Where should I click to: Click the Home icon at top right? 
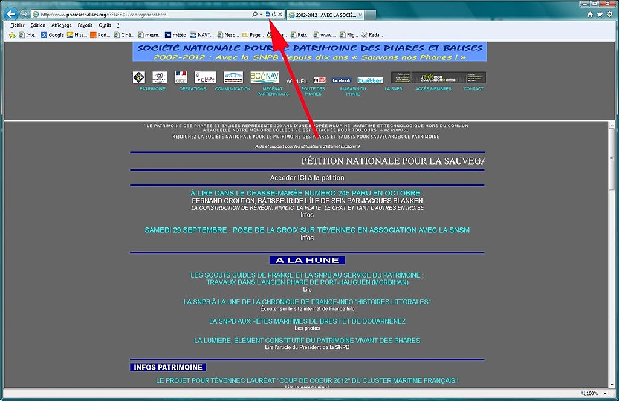point(590,15)
